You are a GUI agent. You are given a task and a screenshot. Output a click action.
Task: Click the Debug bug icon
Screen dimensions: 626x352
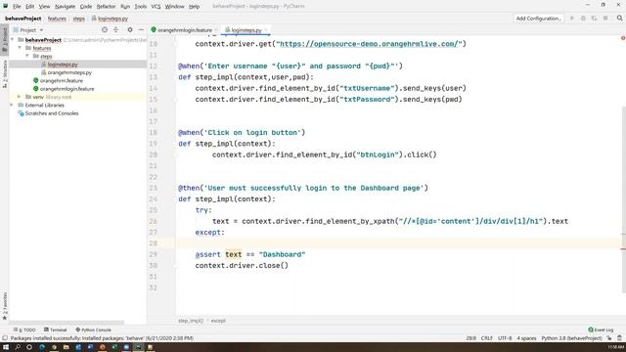coord(583,19)
